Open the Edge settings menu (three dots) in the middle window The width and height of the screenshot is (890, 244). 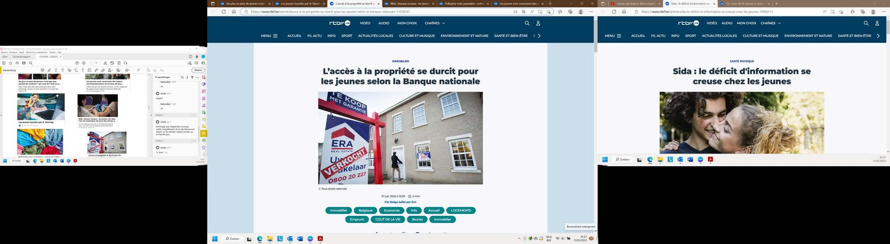(591, 12)
